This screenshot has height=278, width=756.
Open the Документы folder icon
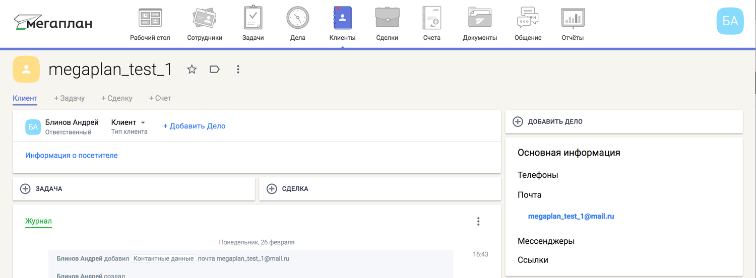479,18
